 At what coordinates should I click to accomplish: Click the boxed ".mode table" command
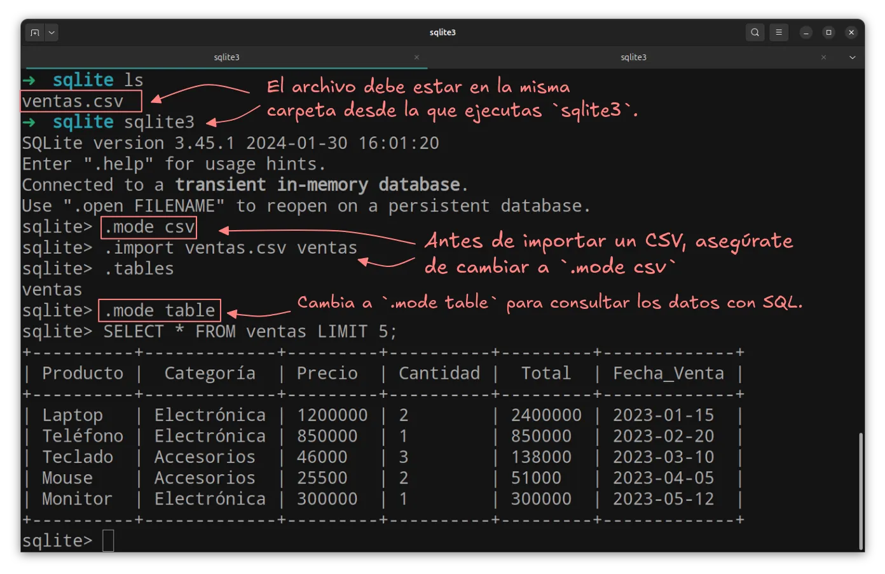pos(160,310)
